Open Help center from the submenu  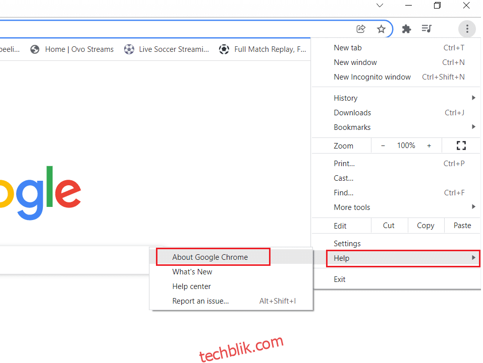231,286
